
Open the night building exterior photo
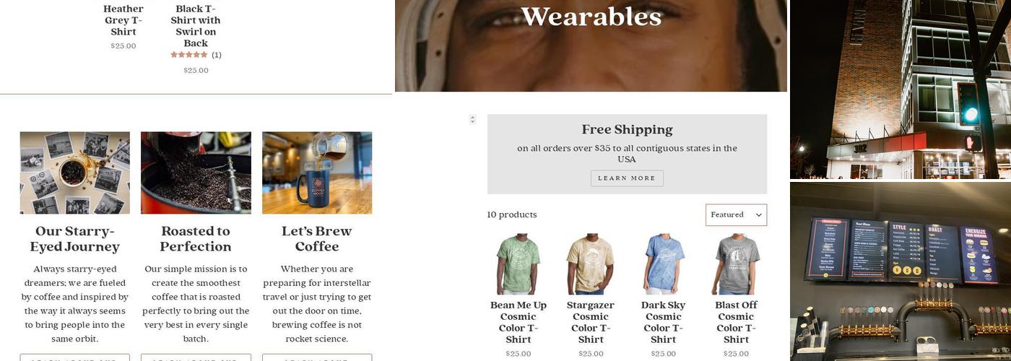[x=901, y=90]
